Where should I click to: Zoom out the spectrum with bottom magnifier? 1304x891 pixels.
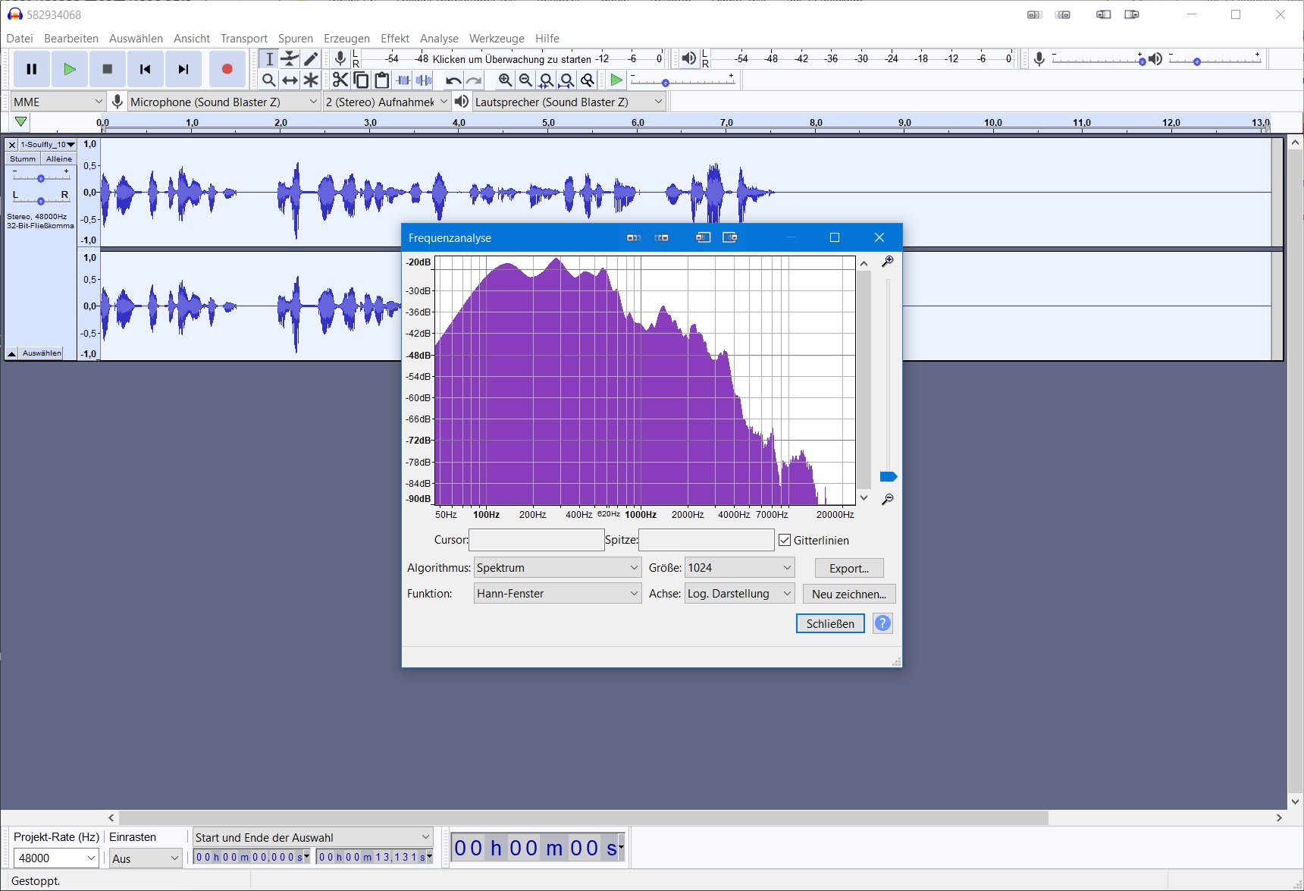[x=888, y=500]
